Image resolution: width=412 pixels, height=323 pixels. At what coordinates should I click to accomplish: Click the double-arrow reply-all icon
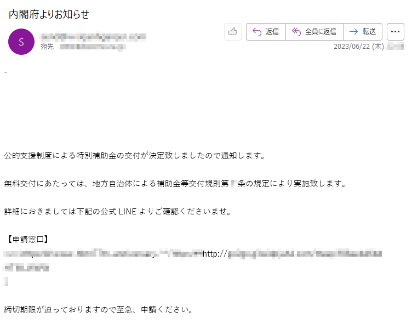coord(296,32)
